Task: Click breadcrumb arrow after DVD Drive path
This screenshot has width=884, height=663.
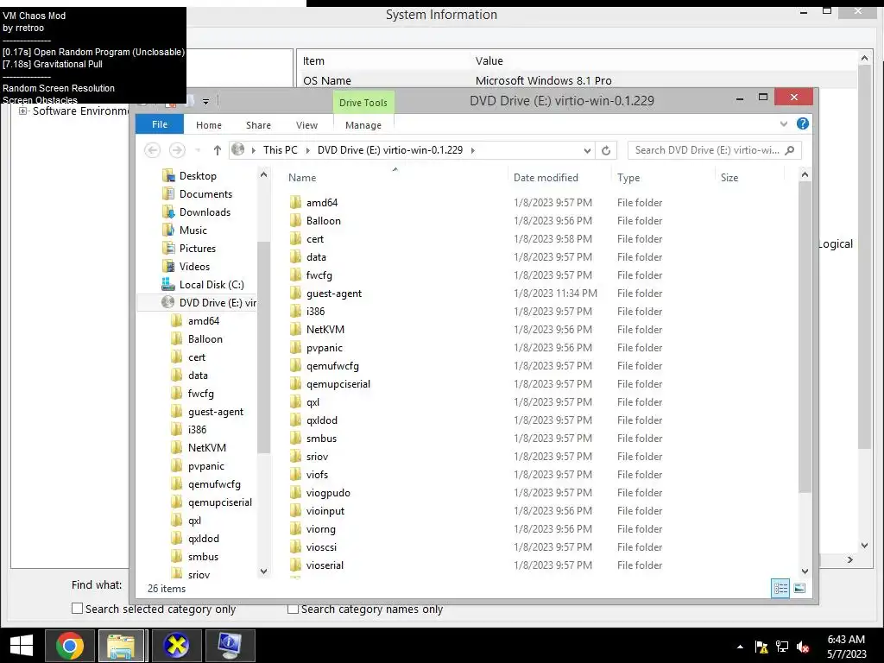Action: pyautogui.click(x=472, y=150)
